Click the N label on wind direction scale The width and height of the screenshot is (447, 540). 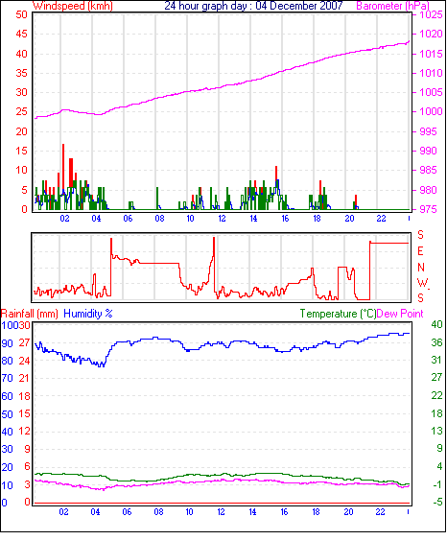tap(421, 267)
